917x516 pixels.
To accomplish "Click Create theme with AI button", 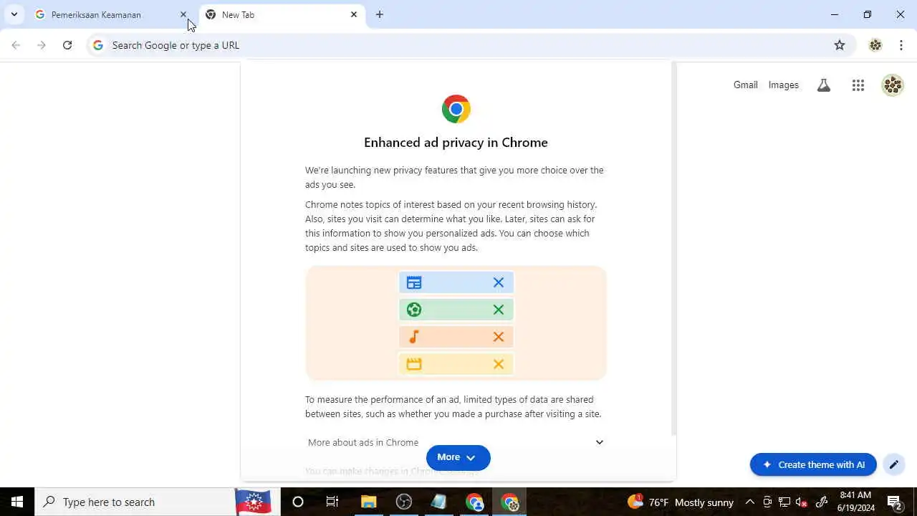I will point(813,464).
